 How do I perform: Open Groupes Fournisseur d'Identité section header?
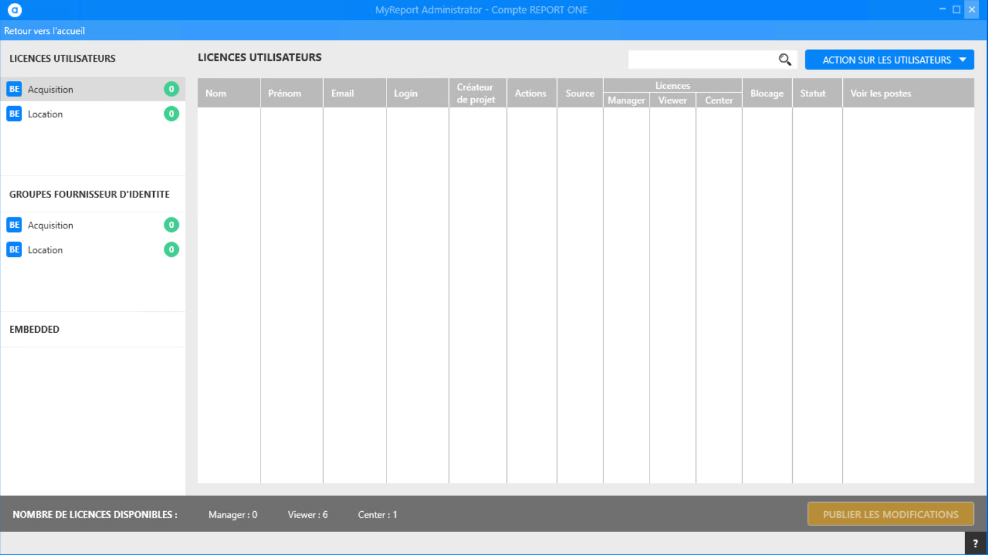point(90,194)
